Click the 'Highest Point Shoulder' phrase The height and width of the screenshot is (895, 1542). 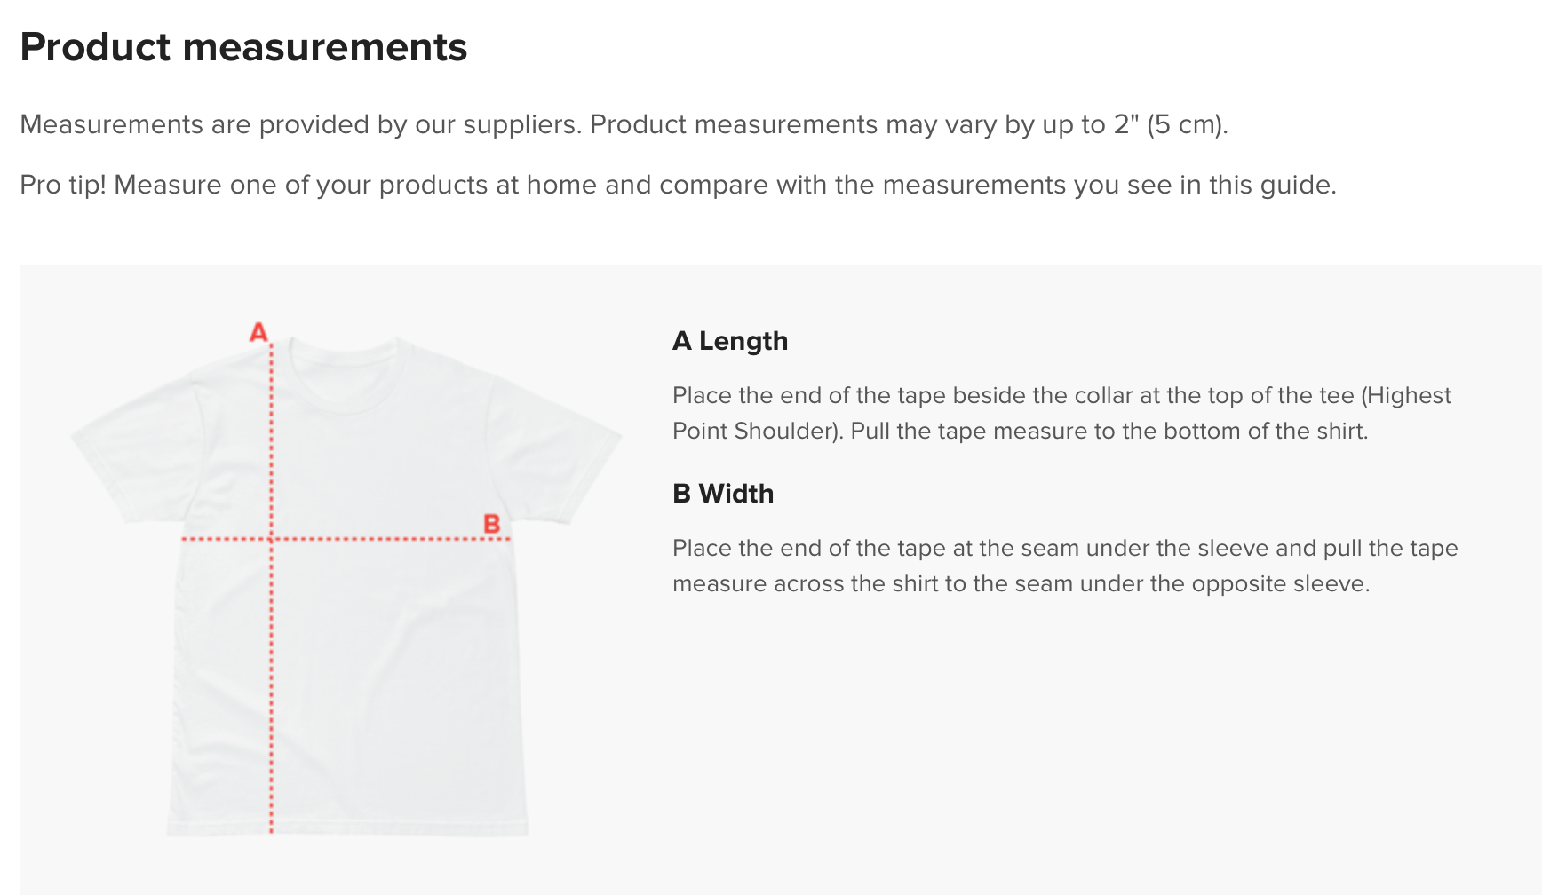[1061, 413]
